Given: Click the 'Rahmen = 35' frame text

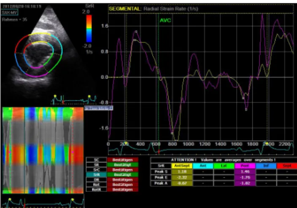Looking at the screenshot, I should click(15, 19).
